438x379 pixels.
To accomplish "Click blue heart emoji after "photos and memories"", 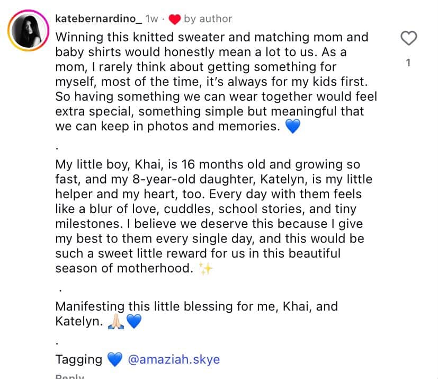I will (292, 127).
